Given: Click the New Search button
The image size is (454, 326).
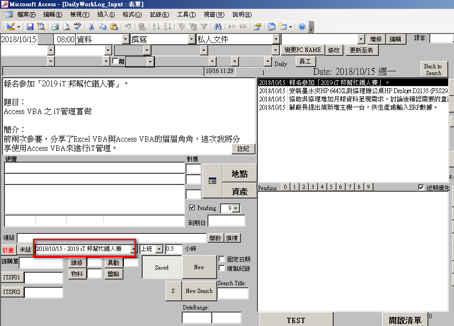Looking at the screenshot, I should point(199,291).
